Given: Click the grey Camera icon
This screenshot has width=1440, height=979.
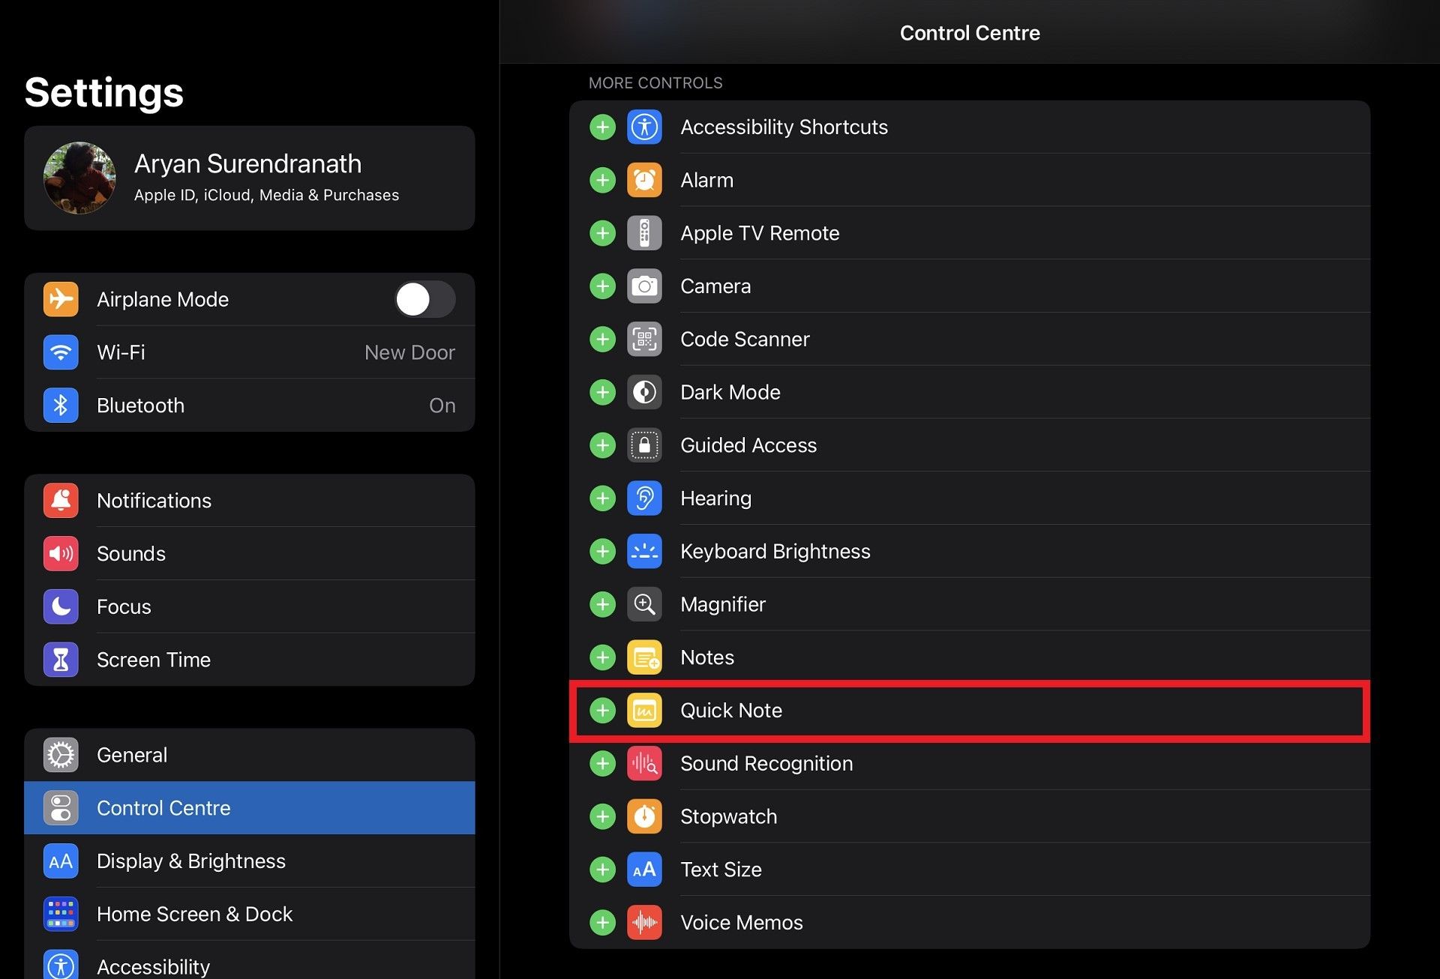Looking at the screenshot, I should click(644, 286).
